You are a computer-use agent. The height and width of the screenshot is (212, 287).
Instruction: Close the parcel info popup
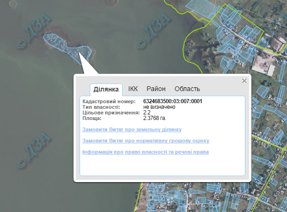(x=244, y=81)
